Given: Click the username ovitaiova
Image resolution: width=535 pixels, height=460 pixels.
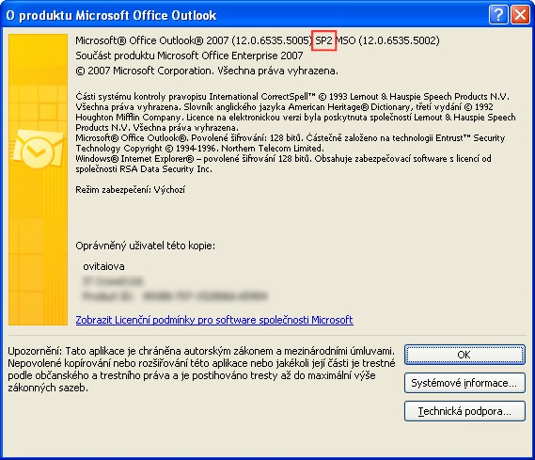Looking at the screenshot, I should (103, 266).
